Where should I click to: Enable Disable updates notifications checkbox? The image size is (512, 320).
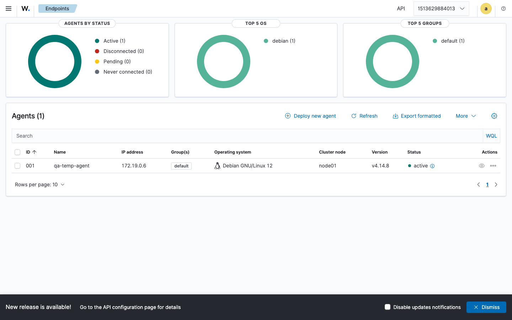388,307
